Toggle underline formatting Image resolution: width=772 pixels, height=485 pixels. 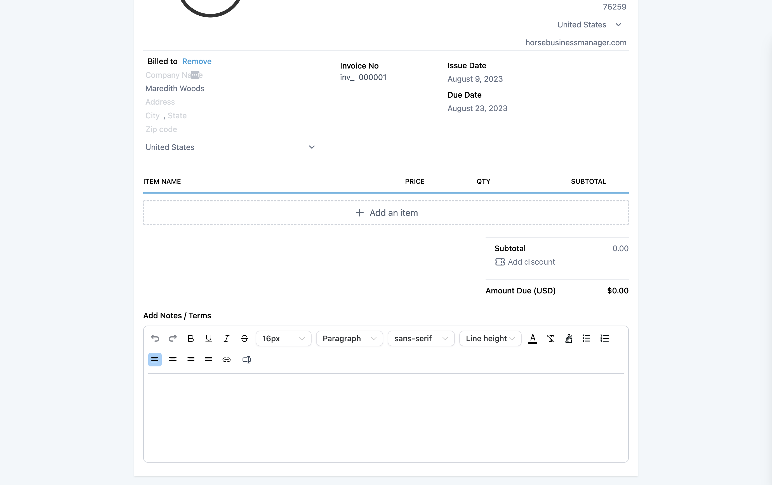[x=209, y=338]
